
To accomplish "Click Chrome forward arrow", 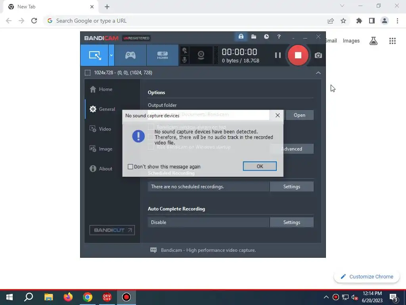I will pos(21,21).
